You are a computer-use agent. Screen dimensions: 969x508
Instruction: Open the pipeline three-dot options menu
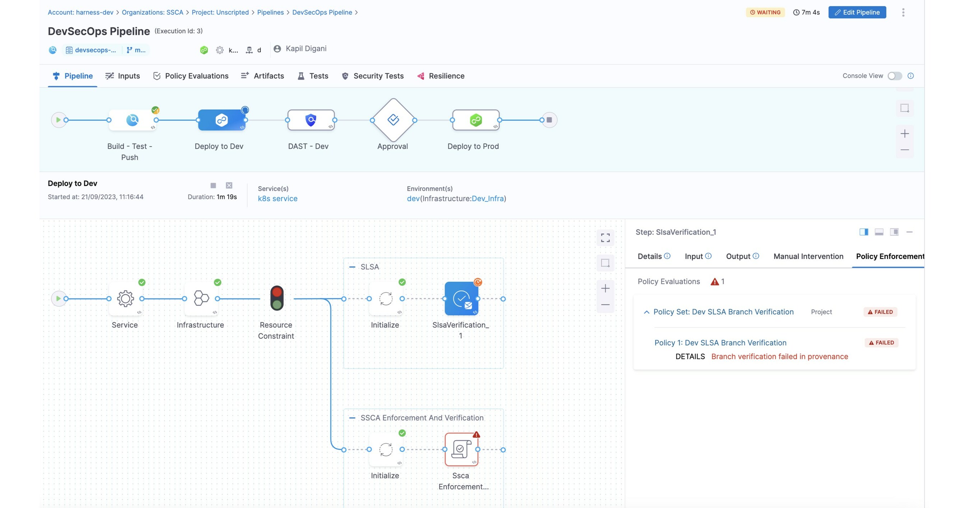point(903,13)
